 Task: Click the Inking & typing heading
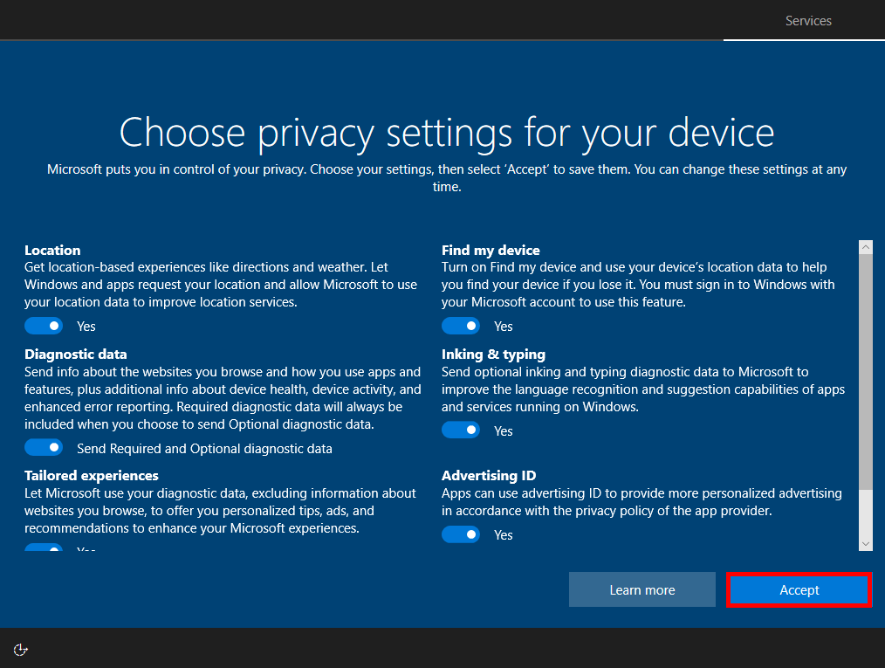click(x=493, y=355)
